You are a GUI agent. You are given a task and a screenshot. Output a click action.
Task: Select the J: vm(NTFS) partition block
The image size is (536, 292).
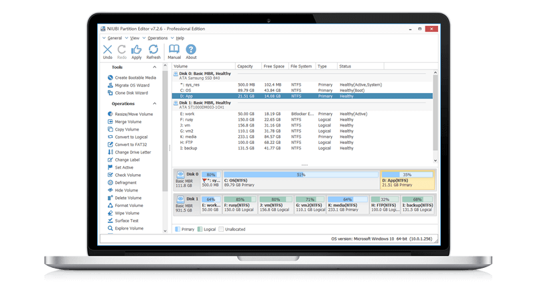click(x=275, y=204)
